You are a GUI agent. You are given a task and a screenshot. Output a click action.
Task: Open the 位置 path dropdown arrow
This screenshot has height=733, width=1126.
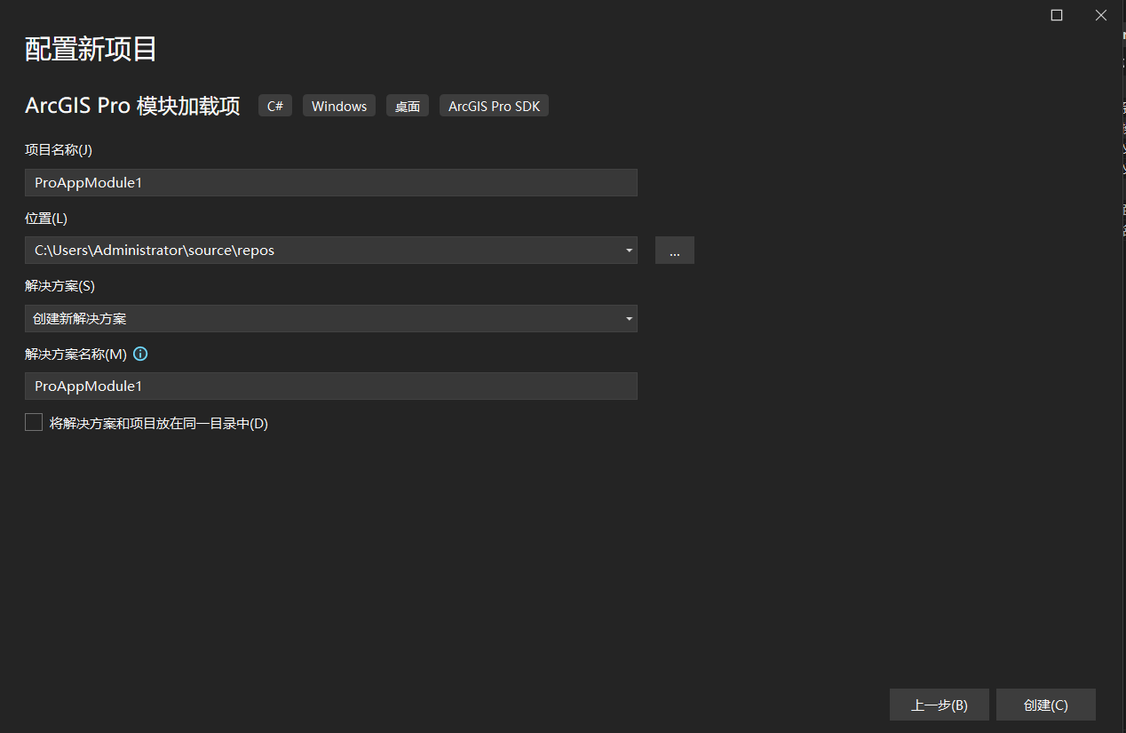[629, 251]
